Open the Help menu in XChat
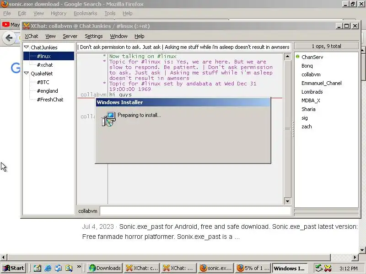The image size is (366, 274). [x=140, y=36]
